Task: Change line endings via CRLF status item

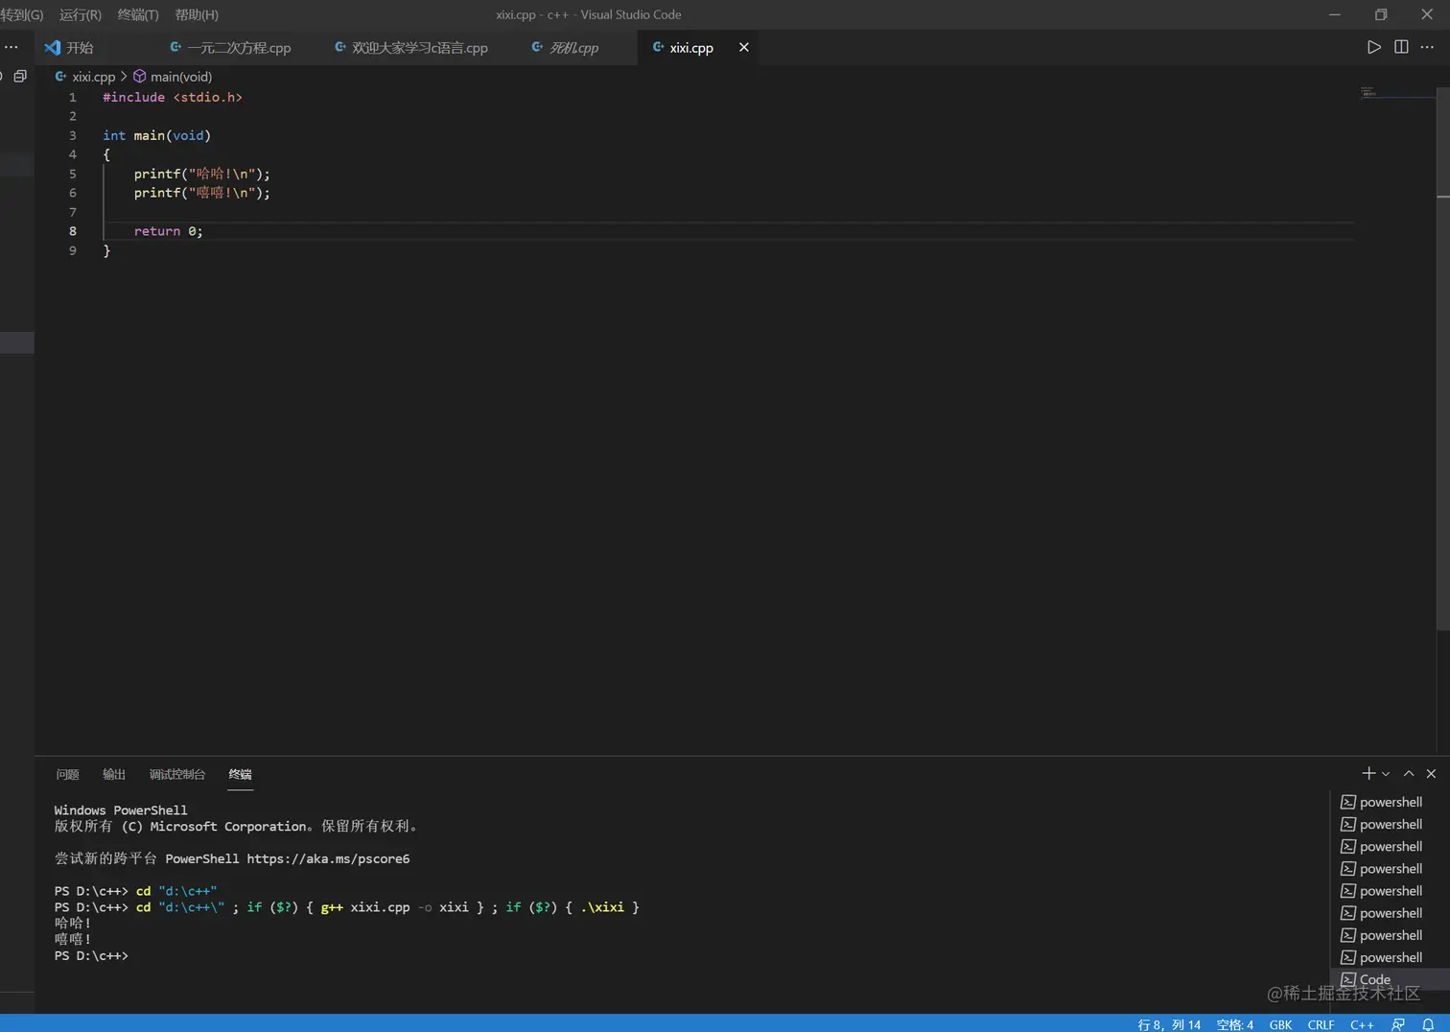Action: (x=1321, y=1024)
